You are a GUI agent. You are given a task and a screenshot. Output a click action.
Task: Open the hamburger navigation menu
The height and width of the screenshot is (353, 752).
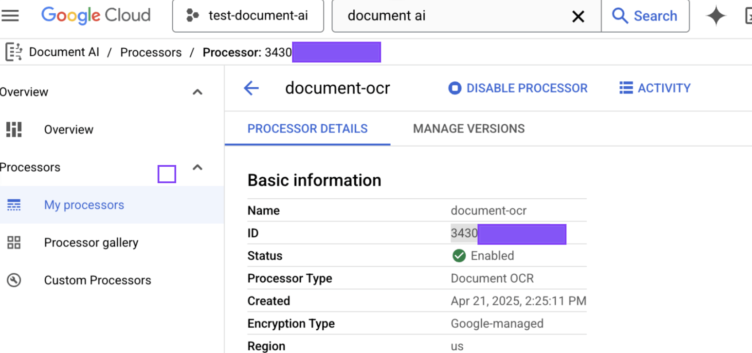pyautogui.click(x=10, y=16)
